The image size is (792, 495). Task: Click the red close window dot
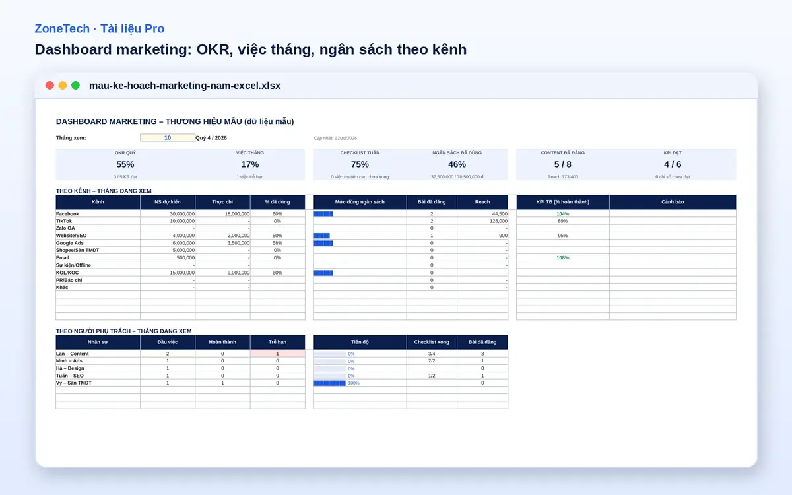(x=49, y=86)
